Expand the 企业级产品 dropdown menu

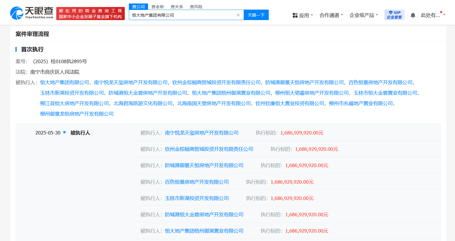coord(364,15)
